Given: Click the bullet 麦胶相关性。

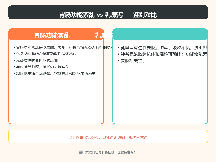Looking at the screenshot, I should click(x=131, y=61).
